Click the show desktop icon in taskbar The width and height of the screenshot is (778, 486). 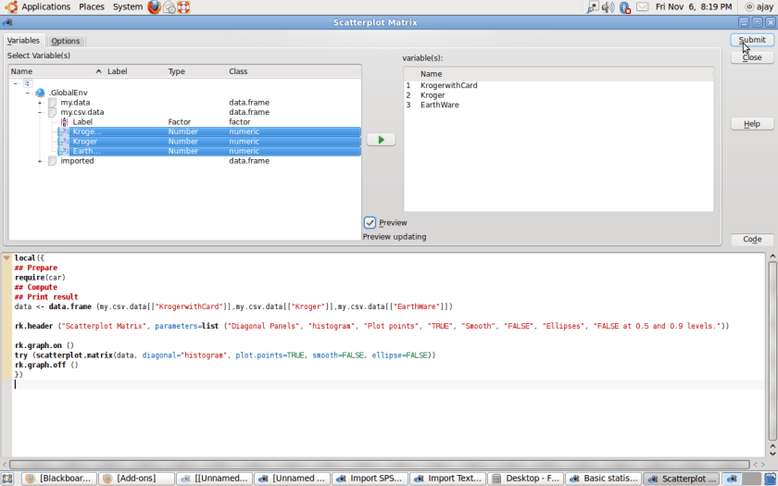pos(7,479)
